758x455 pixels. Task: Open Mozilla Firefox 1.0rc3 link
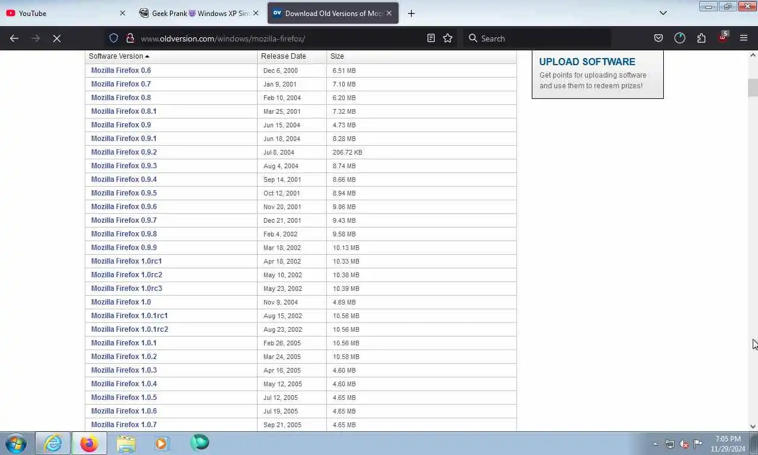[x=126, y=289]
